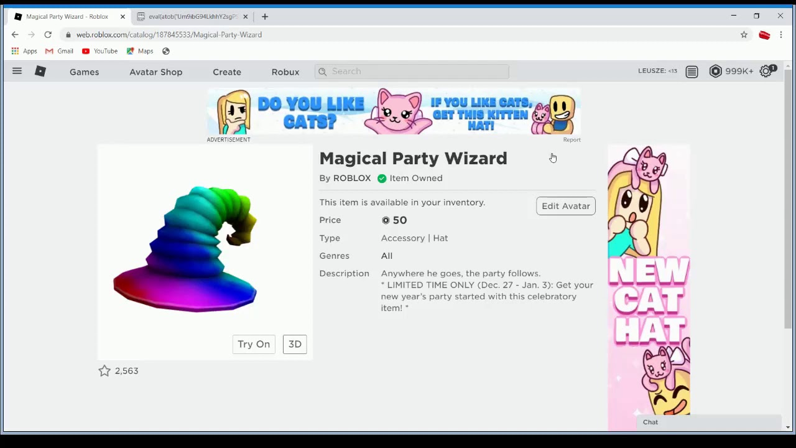Go forward in browser history
Viewport: 796px width, 448px height.
(31, 35)
